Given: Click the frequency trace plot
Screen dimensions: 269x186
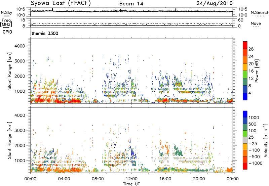Looking at the screenshot, I should point(131,23).
